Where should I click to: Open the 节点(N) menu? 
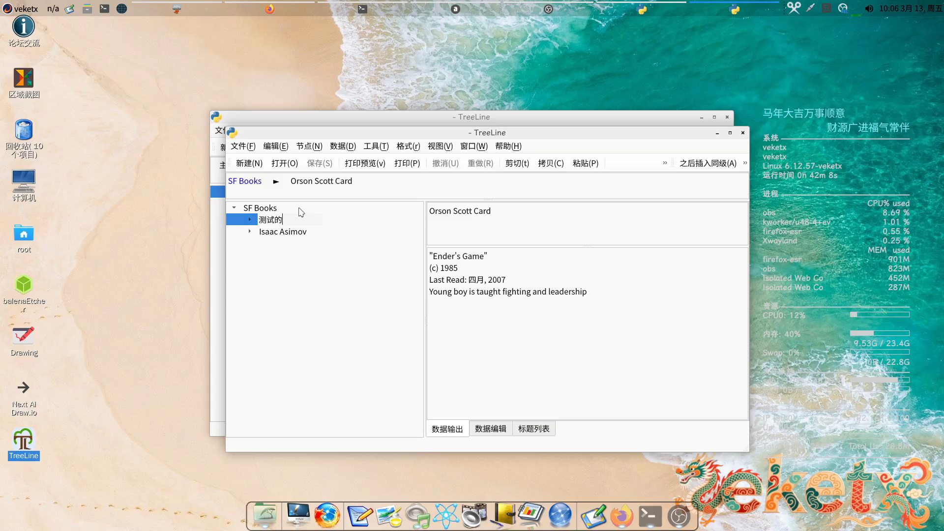(309, 146)
